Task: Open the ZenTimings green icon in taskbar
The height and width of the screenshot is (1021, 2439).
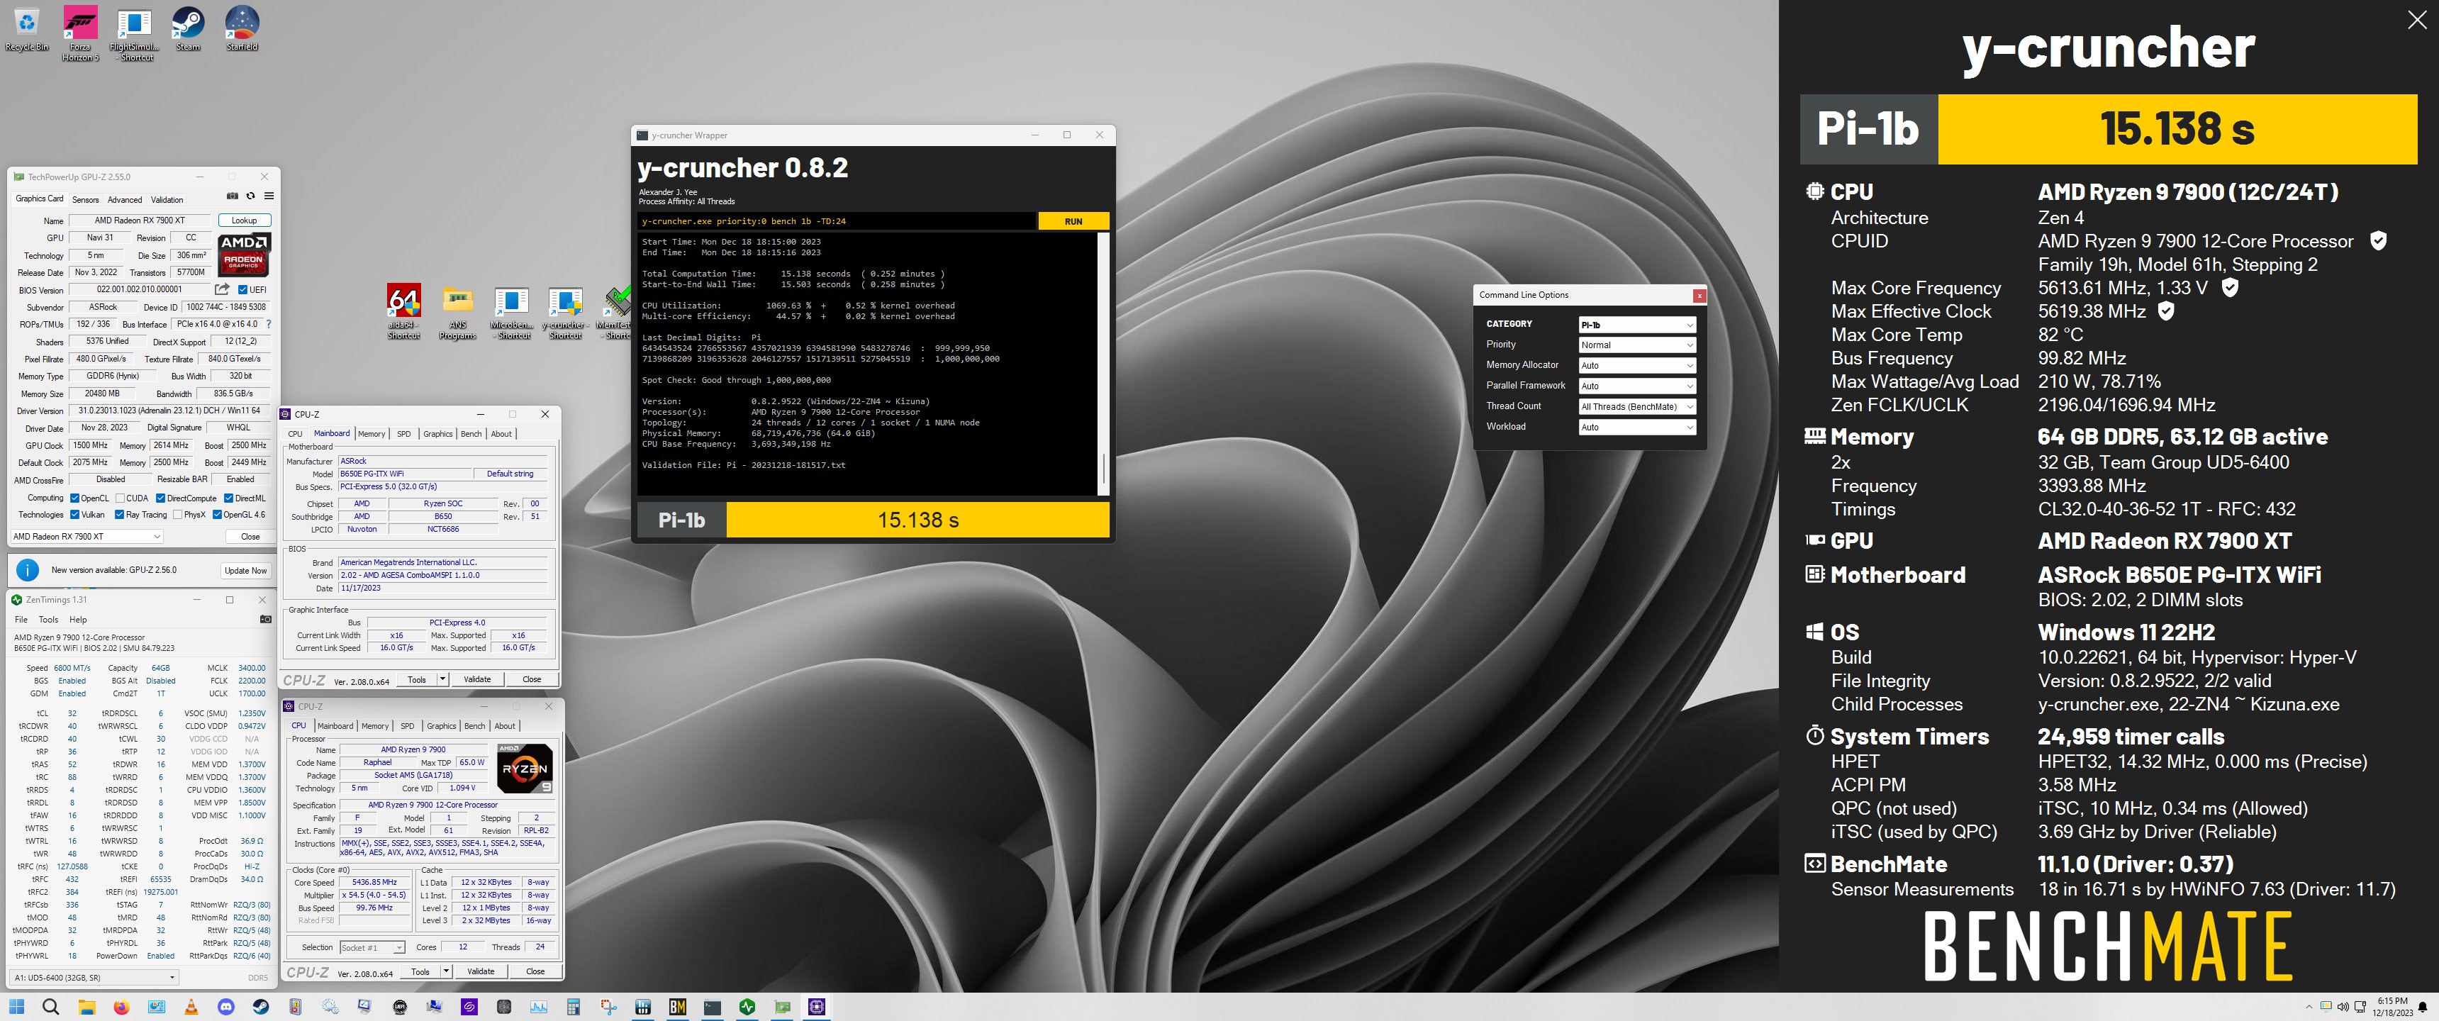Action: click(748, 1007)
